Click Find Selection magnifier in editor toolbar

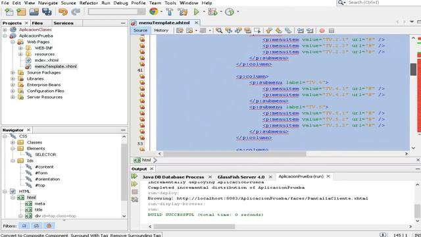pos(219,30)
